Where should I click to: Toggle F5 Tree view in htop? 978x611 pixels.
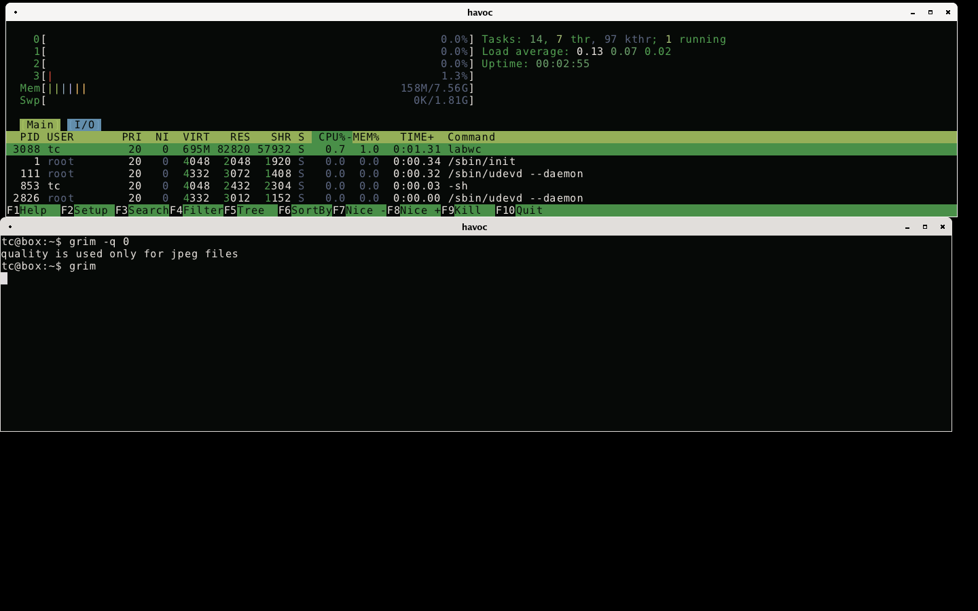click(251, 210)
